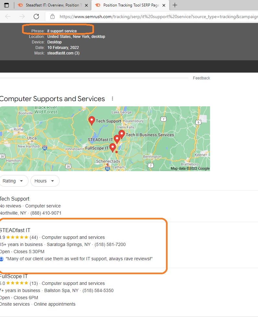Close the Position Tracking Tool SERP tab
258x317 pixels.
[x=164, y=5]
